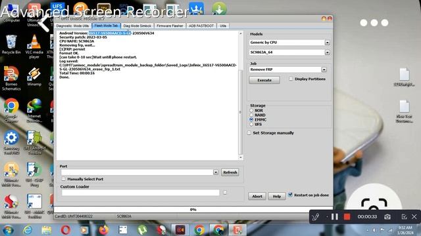Screen dimensions: 421x236
Task: Enable the Display Partitions checkbox
Action: tap(291, 79)
